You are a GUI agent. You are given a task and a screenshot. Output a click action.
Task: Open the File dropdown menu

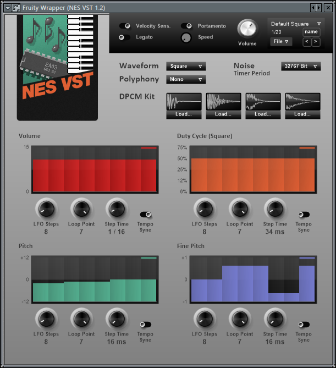(281, 41)
